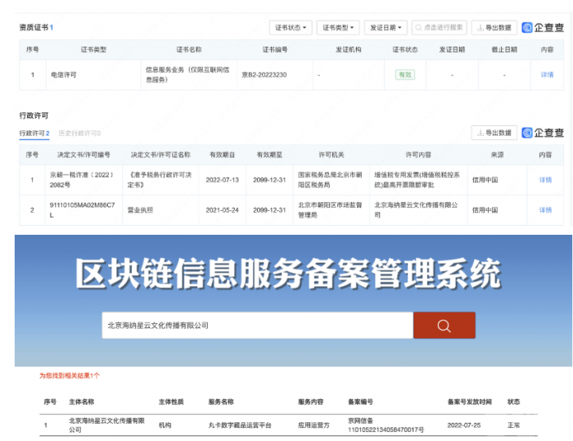Select the 行政许可 2 tab

(34, 133)
